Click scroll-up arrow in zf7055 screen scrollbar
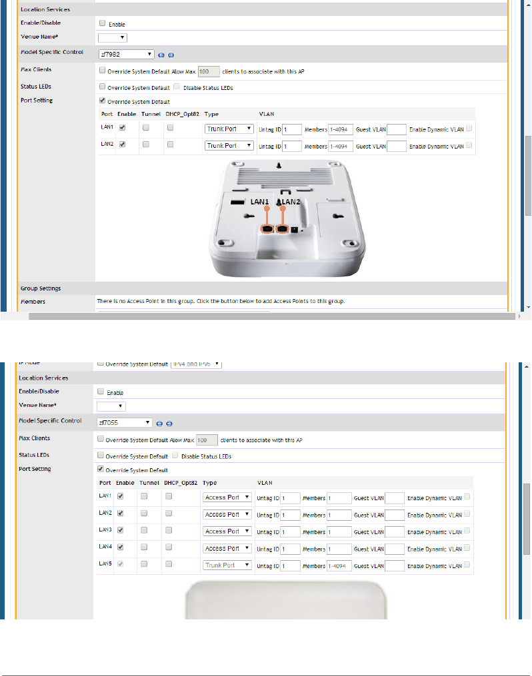Screen dimensions: 532x676 (527, 366)
